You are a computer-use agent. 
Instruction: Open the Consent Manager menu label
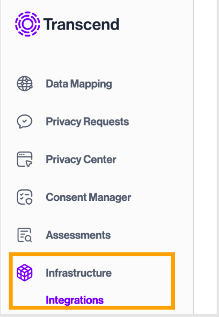tap(88, 197)
